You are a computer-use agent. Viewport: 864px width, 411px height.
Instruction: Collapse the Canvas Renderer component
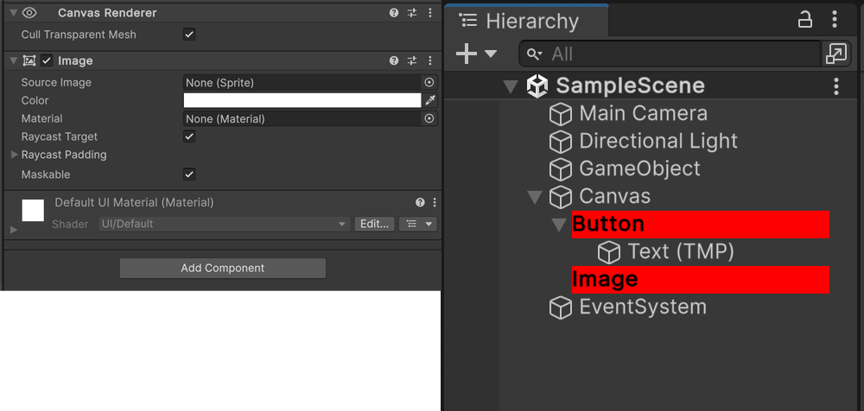click(x=14, y=13)
